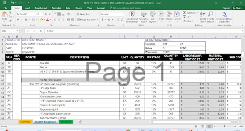
Task: Click Sign in link
Action: pos(227,8)
